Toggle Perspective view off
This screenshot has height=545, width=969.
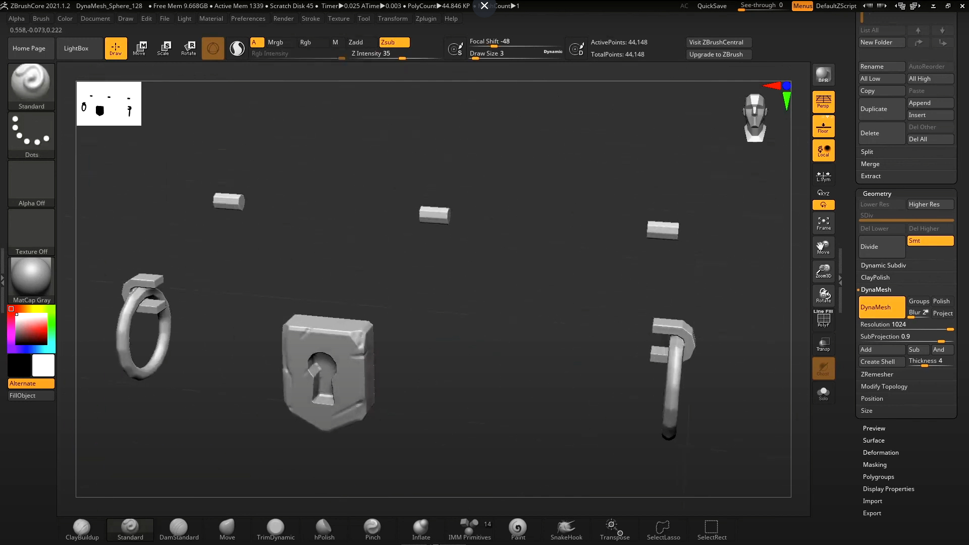point(823,101)
